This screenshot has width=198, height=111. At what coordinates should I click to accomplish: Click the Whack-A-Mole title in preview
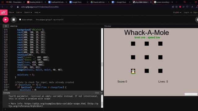[x=146, y=32]
